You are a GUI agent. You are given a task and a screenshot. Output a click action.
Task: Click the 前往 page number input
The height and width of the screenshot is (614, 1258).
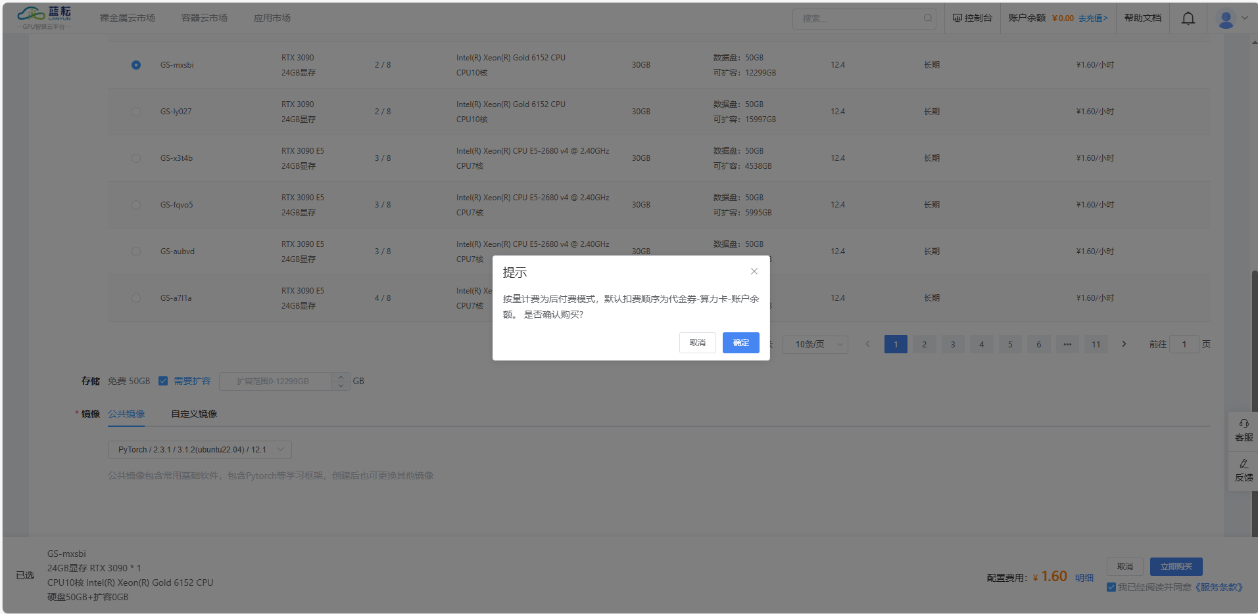pos(1184,344)
